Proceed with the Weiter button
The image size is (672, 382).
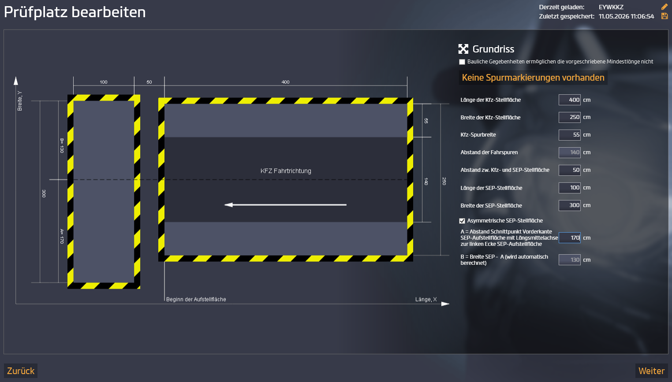651,371
